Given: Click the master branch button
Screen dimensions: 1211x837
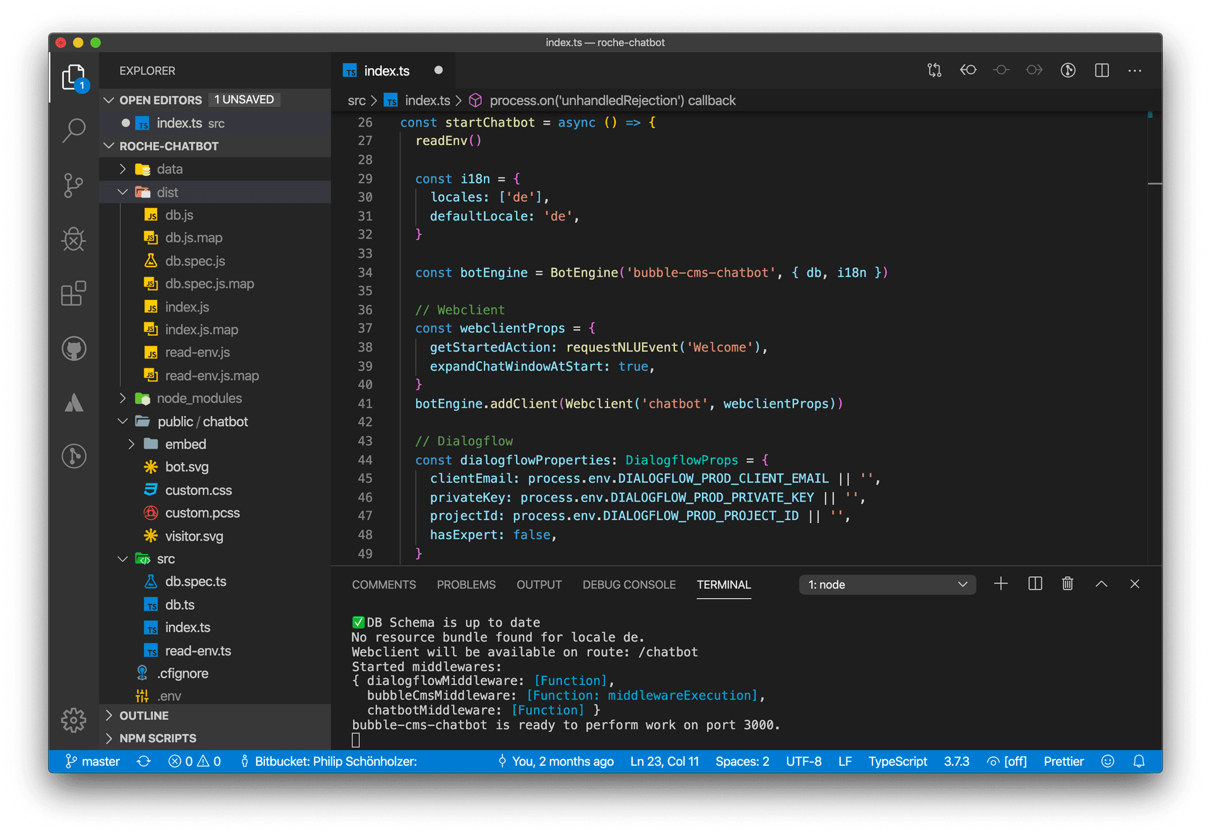Looking at the screenshot, I should (93, 761).
